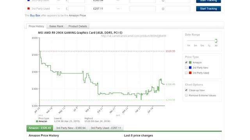
Task: Click the camelcamelcamel URL on the chart
Action: click(x=134, y=36)
